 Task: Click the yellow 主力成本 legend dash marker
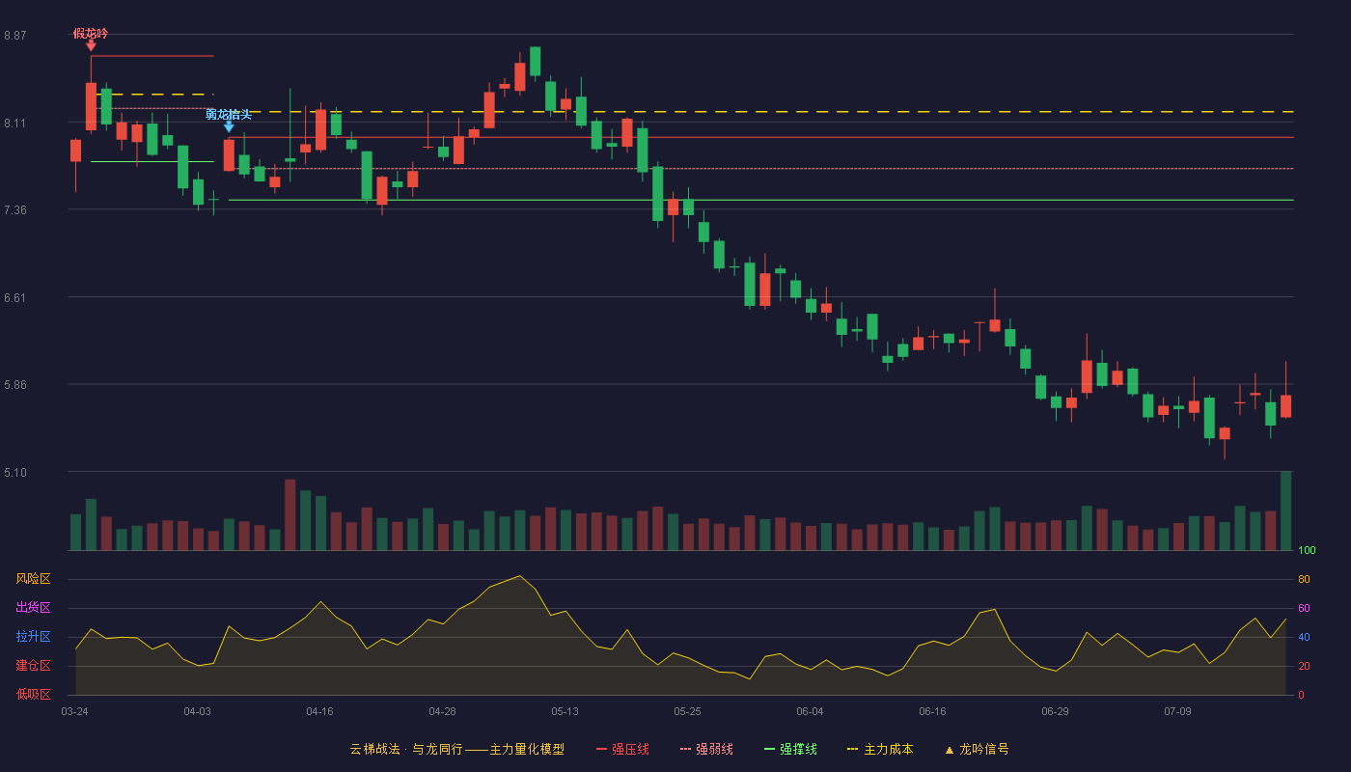(x=852, y=749)
